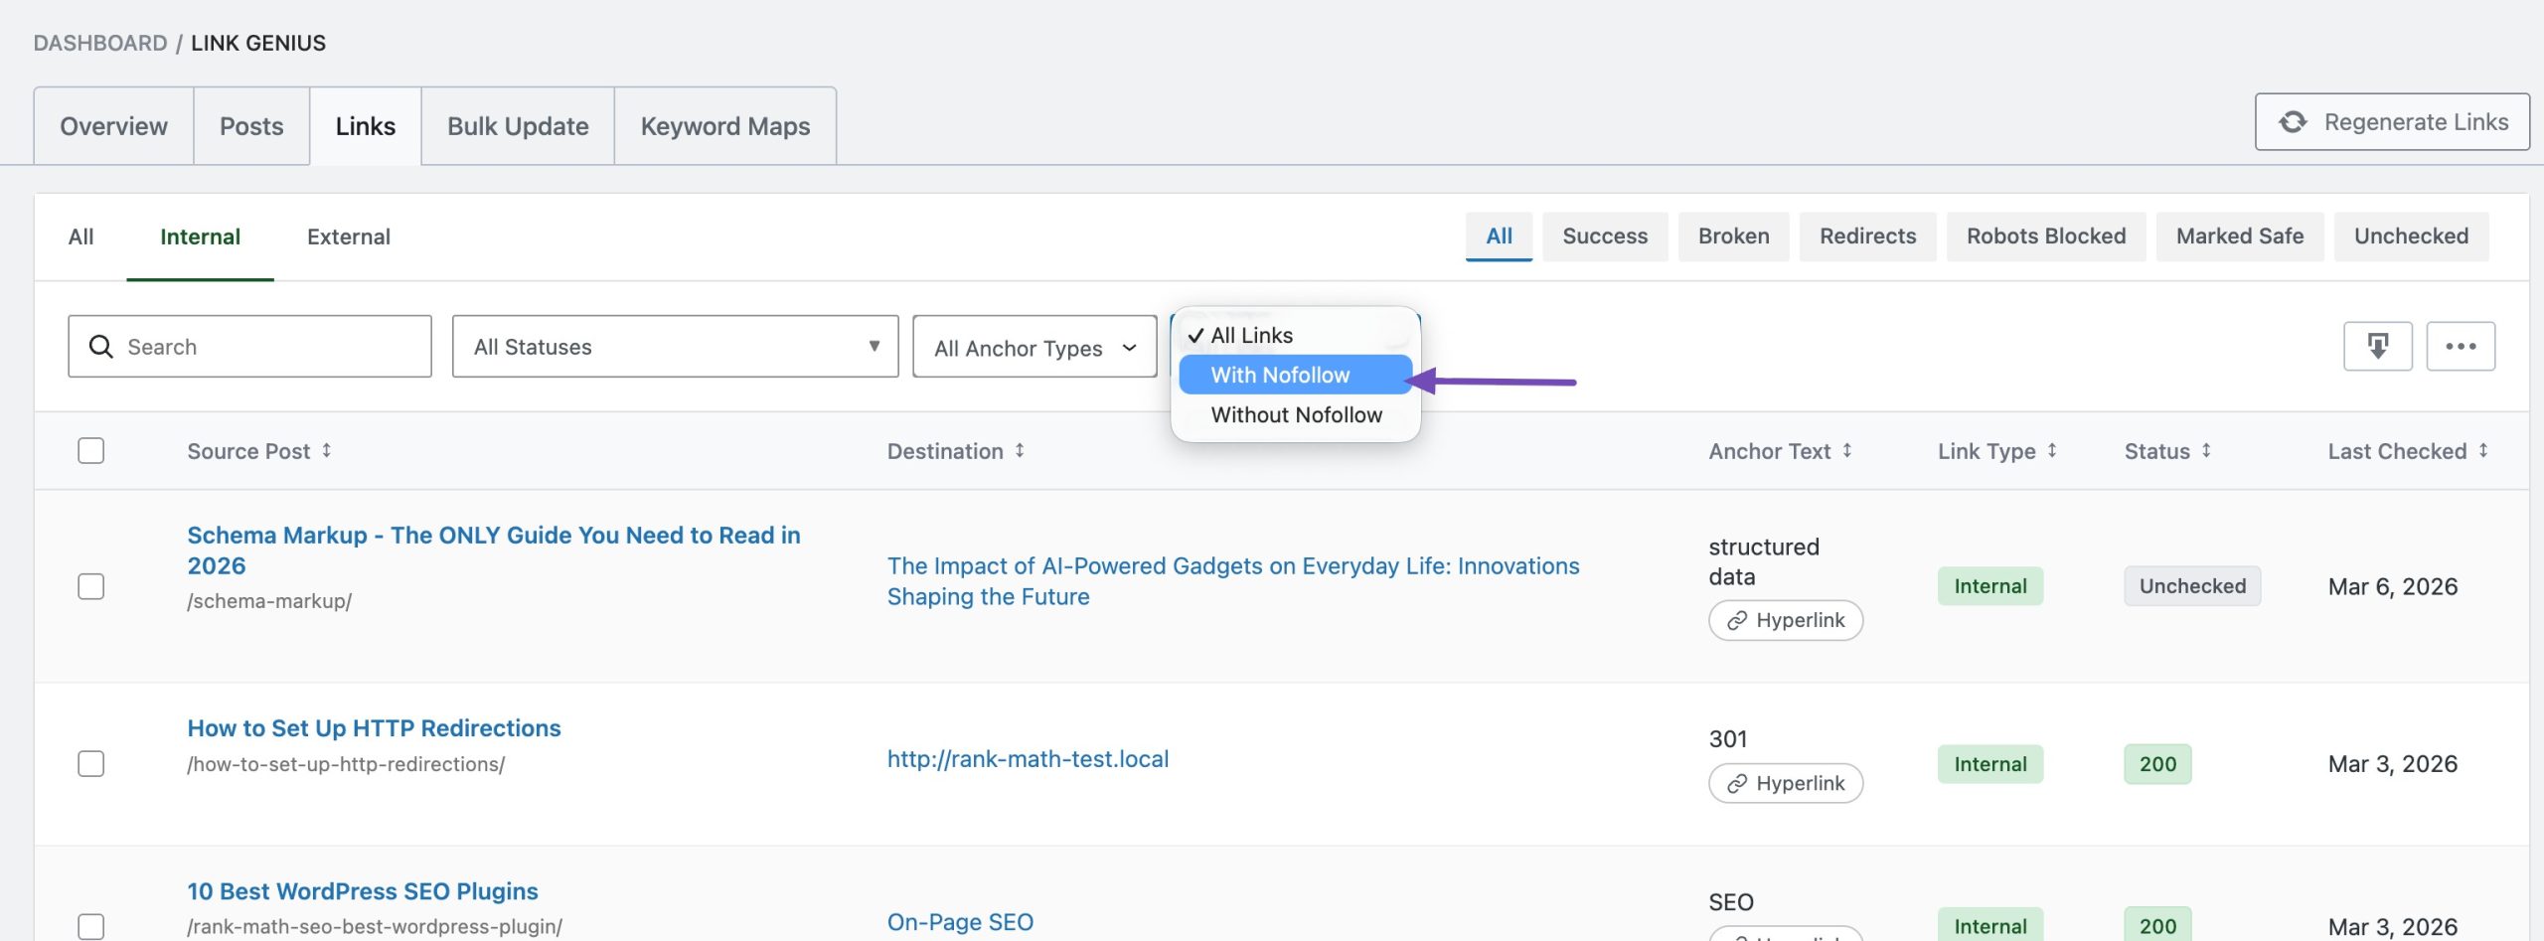
Task: Sort by Anchor Text column arrows
Action: click(x=1846, y=450)
